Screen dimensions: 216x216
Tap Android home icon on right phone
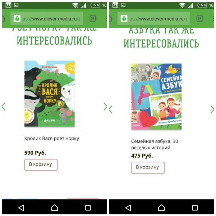tap(161, 208)
